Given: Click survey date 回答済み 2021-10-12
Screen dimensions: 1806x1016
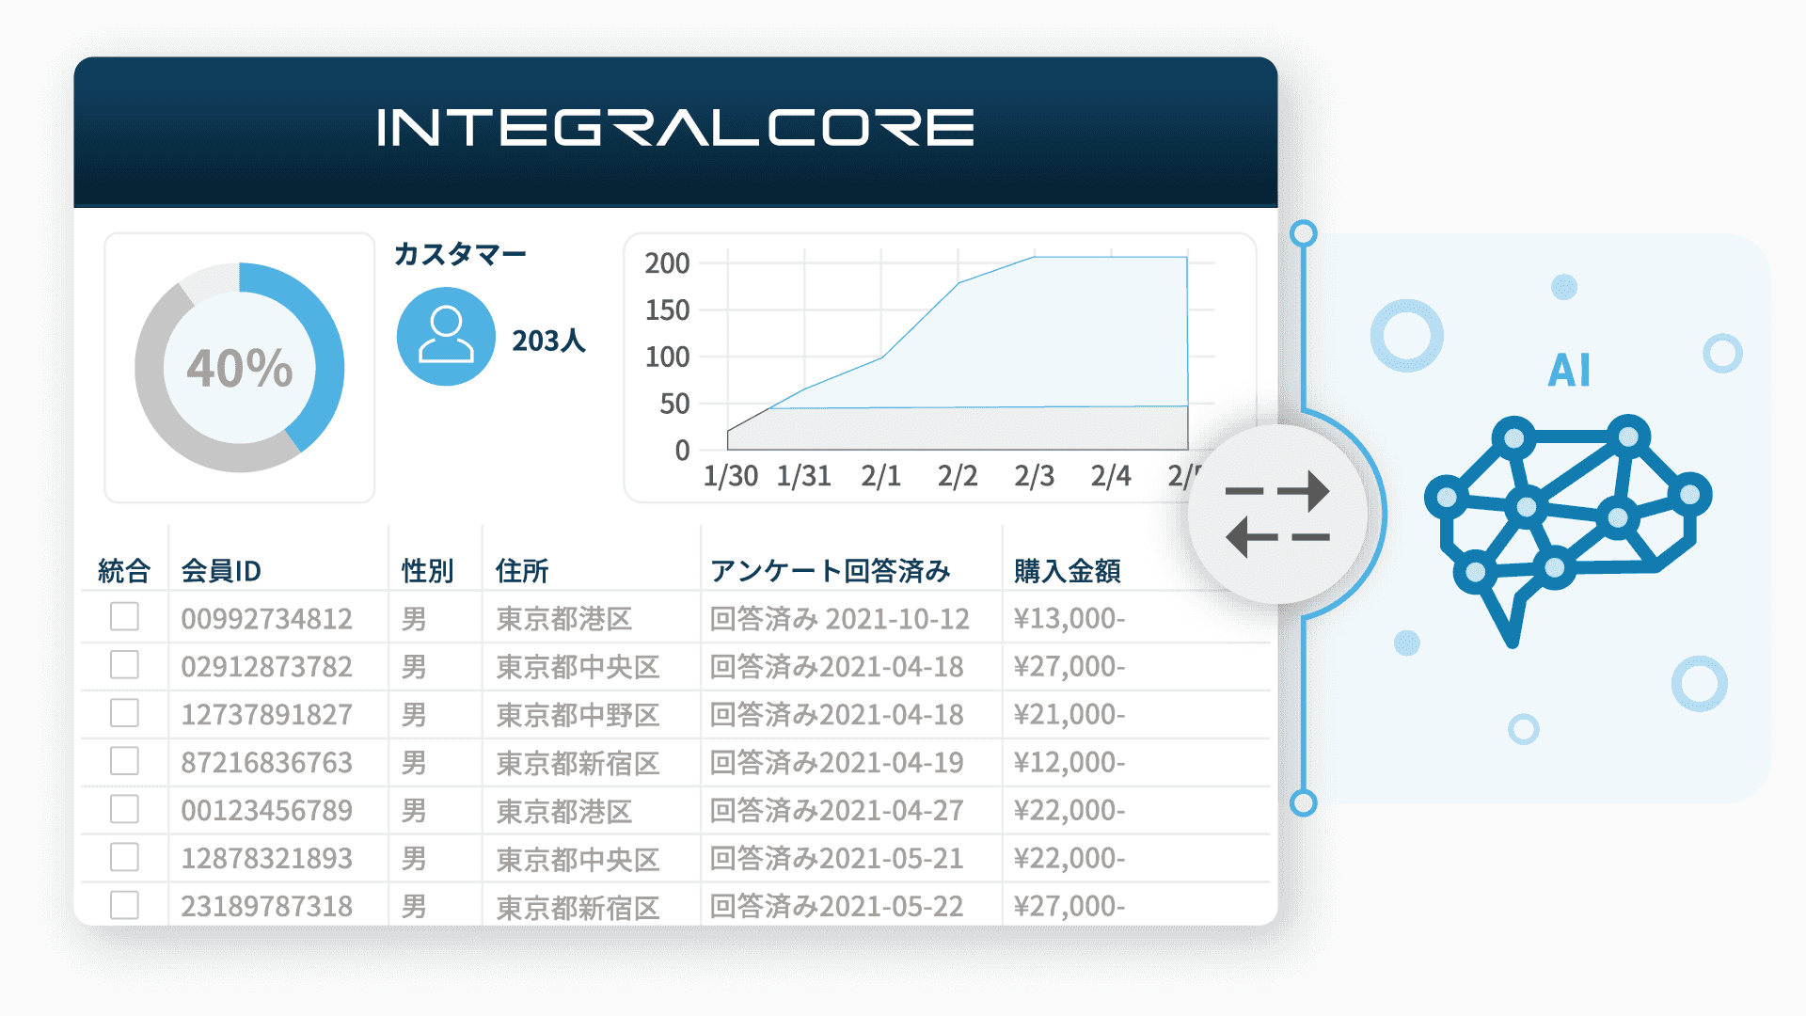Looking at the screenshot, I should tap(839, 618).
